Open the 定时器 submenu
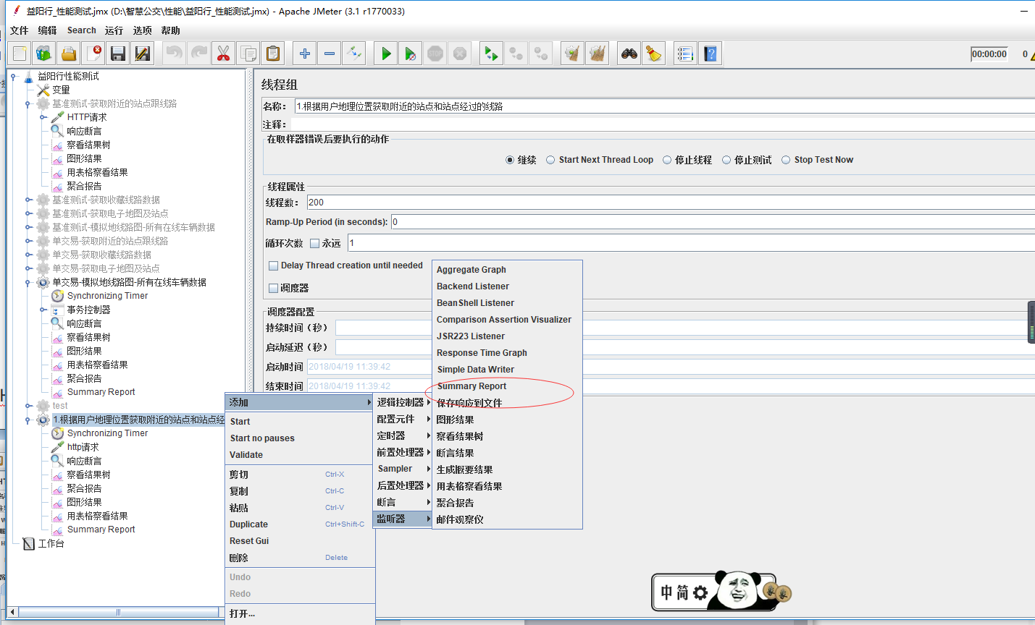 [403, 435]
